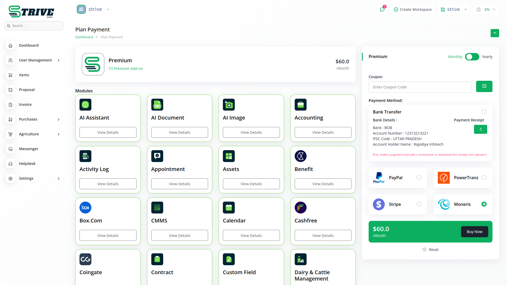The image size is (507, 285).
Task: Expand User Management sidebar menu
Action: pyautogui.click(x=35, y=60)
